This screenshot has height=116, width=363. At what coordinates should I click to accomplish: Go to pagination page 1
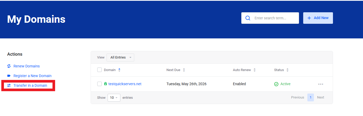(x=311, y=97)
